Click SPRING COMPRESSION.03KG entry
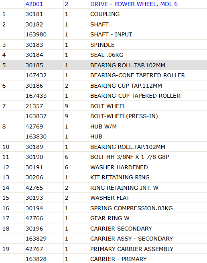The height and width of the screenshot is (263, 207). tap(132, 208)
